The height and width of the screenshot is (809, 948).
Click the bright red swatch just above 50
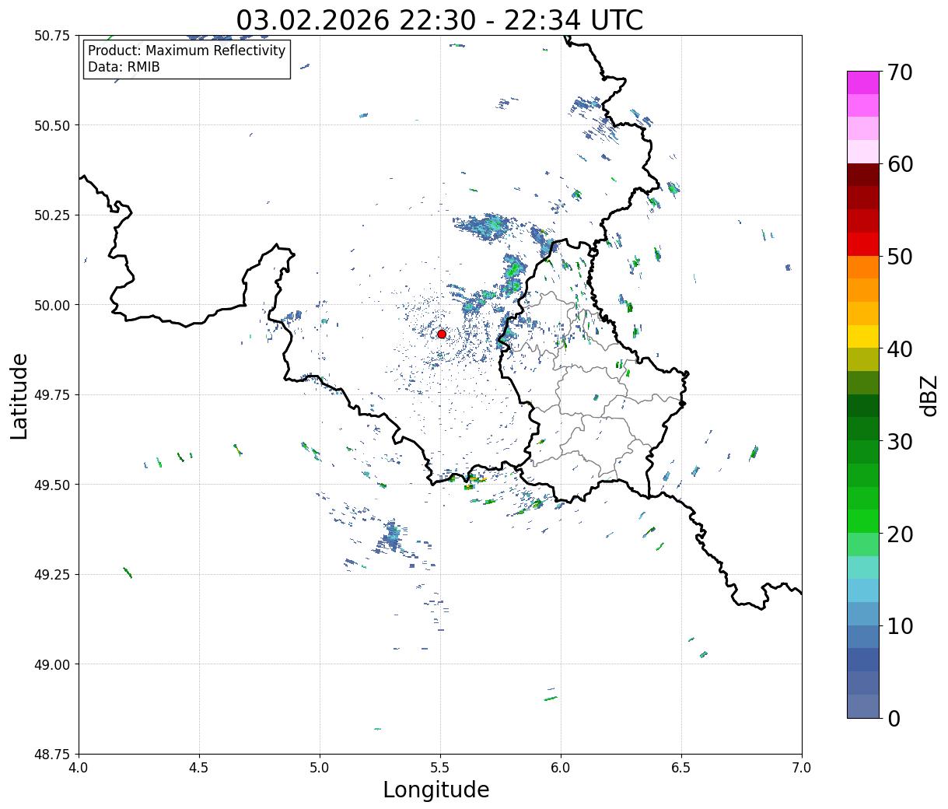(863, 243)
